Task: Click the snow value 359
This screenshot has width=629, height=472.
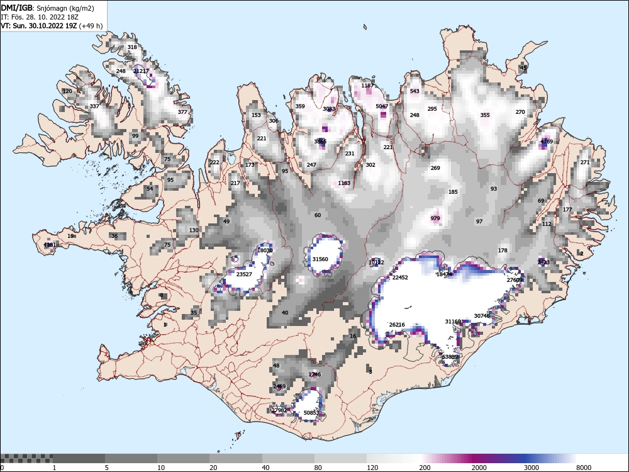Action: (x=300, y=106)
